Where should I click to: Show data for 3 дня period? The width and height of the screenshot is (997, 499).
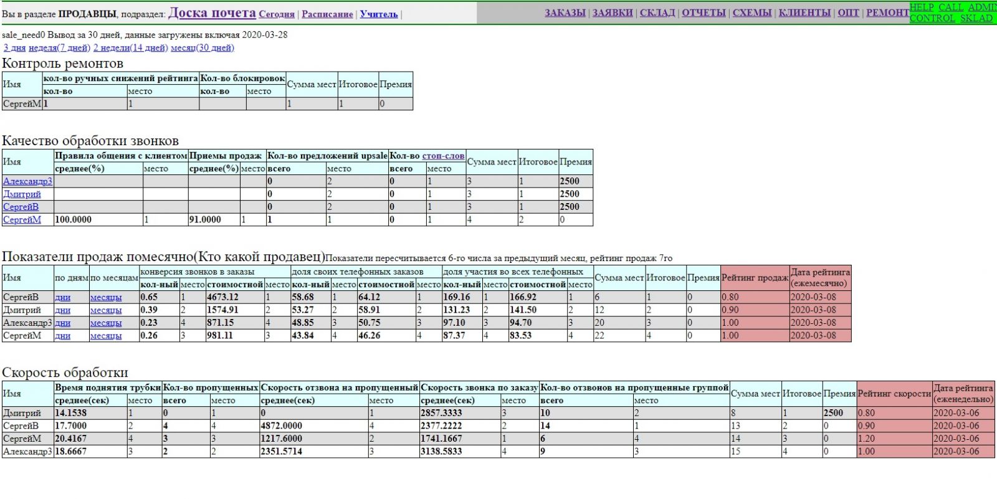pos(14,48)
